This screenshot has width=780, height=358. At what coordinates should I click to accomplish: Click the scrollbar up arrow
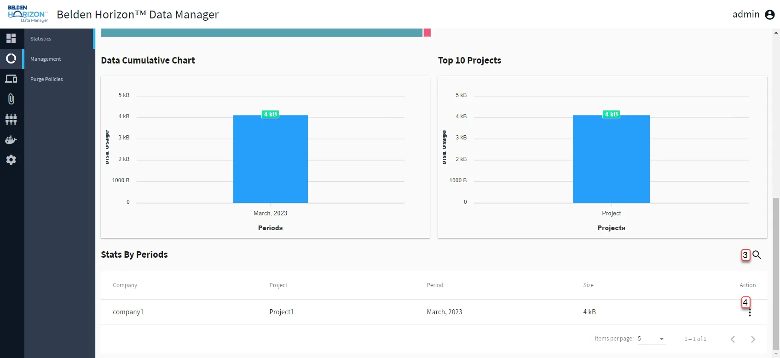776,32
